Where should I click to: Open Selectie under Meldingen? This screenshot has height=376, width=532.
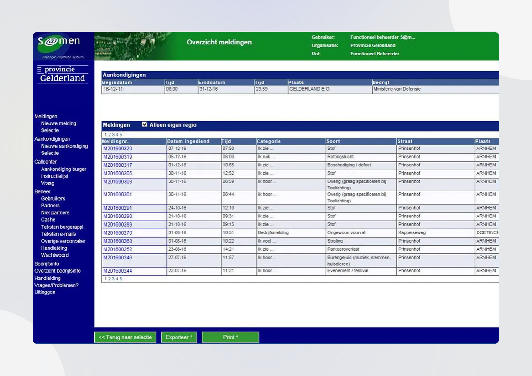pyautogui.click(x=50, y=130)
